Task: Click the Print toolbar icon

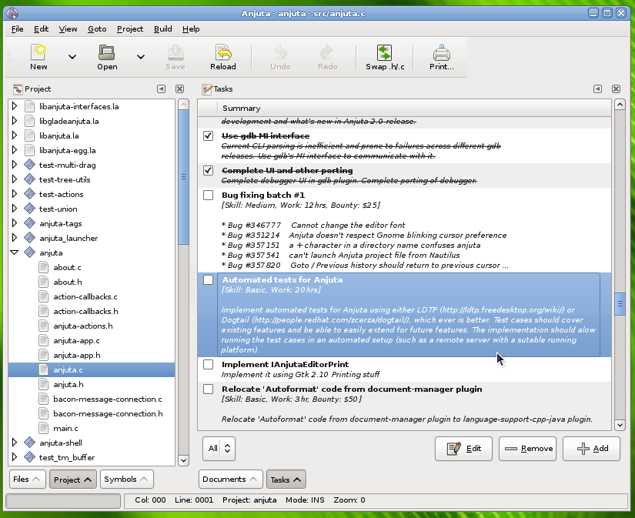Action: coord(442,52)
